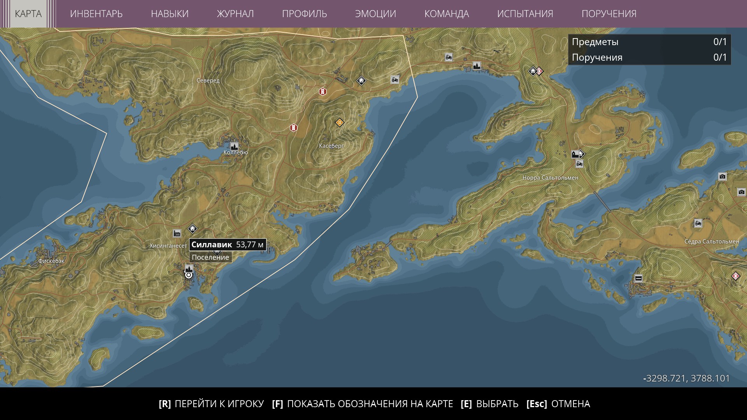
Task: Click the tractor icon right of the Касеберг safehouse
Action: coord(395,80)
